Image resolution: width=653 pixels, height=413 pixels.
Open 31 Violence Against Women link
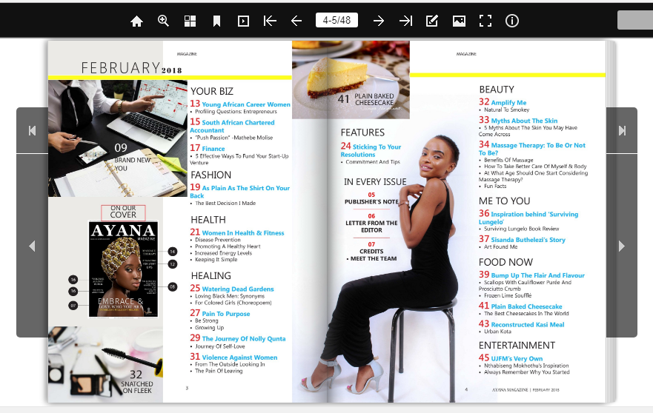click(x=233, y=357)
